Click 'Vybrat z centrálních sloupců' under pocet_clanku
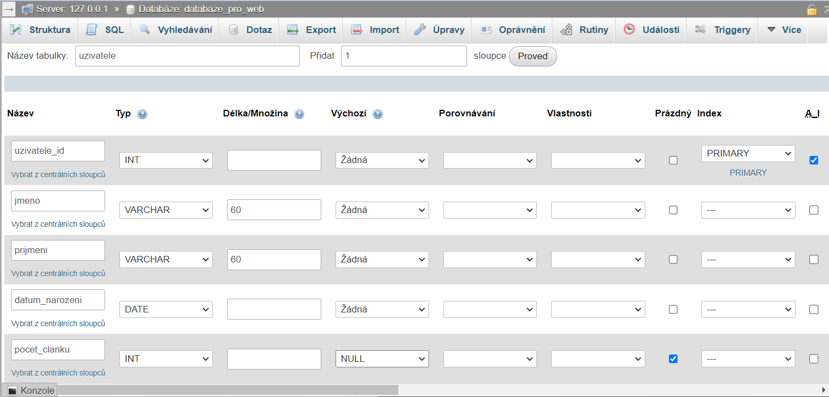This screenshot has width=829, height=397. pos(58,373)
